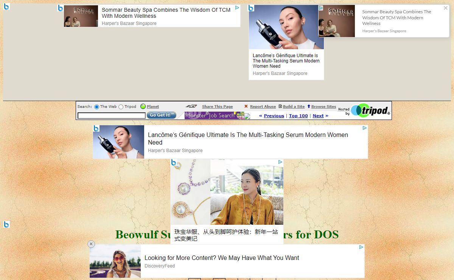Click the b badge on the top Sommar banner ad
This screenshot has width=454, height=280.
click(x=60, y=8)
